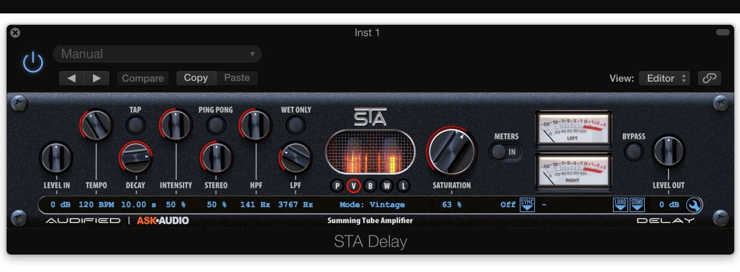This screenshot has width=740, height=272.
Task: Enable the Wet Only button
Action: [296, 125]
